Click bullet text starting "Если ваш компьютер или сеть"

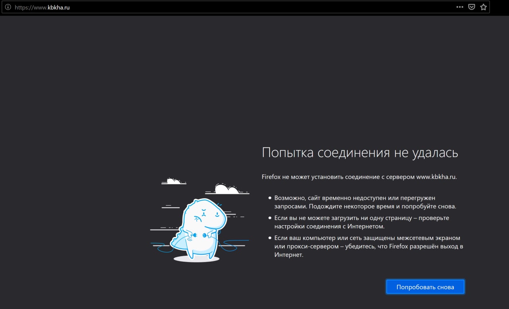[369, 246]
